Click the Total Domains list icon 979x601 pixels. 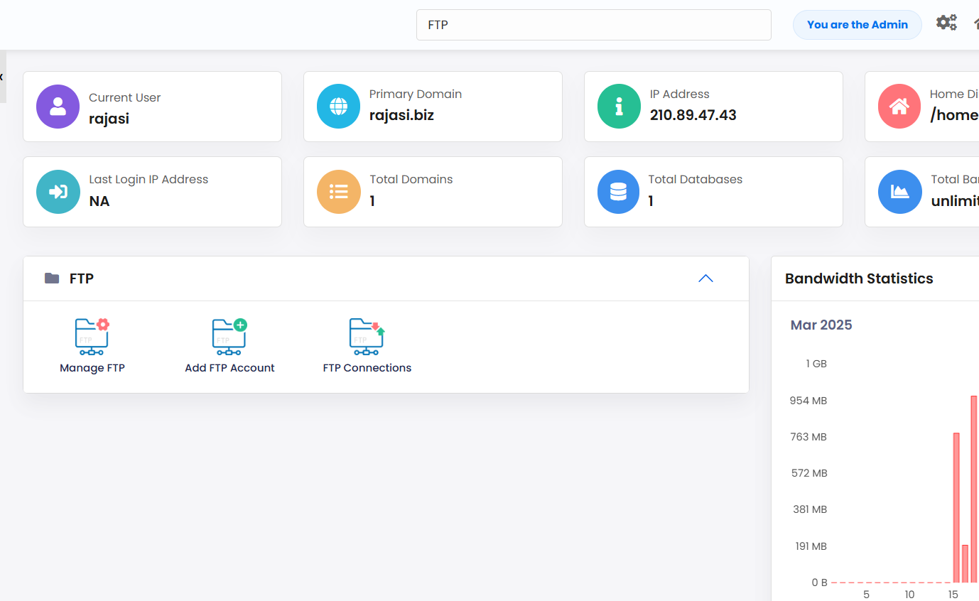[338, 192]
